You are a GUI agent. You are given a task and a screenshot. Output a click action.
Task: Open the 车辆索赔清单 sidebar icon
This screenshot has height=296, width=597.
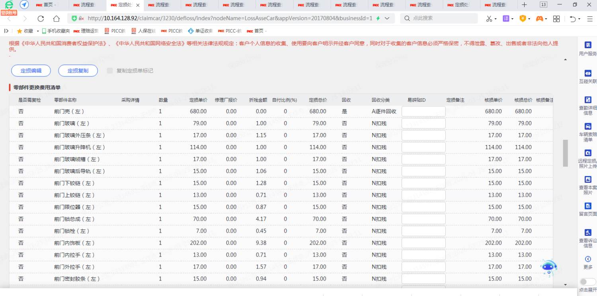587,127
